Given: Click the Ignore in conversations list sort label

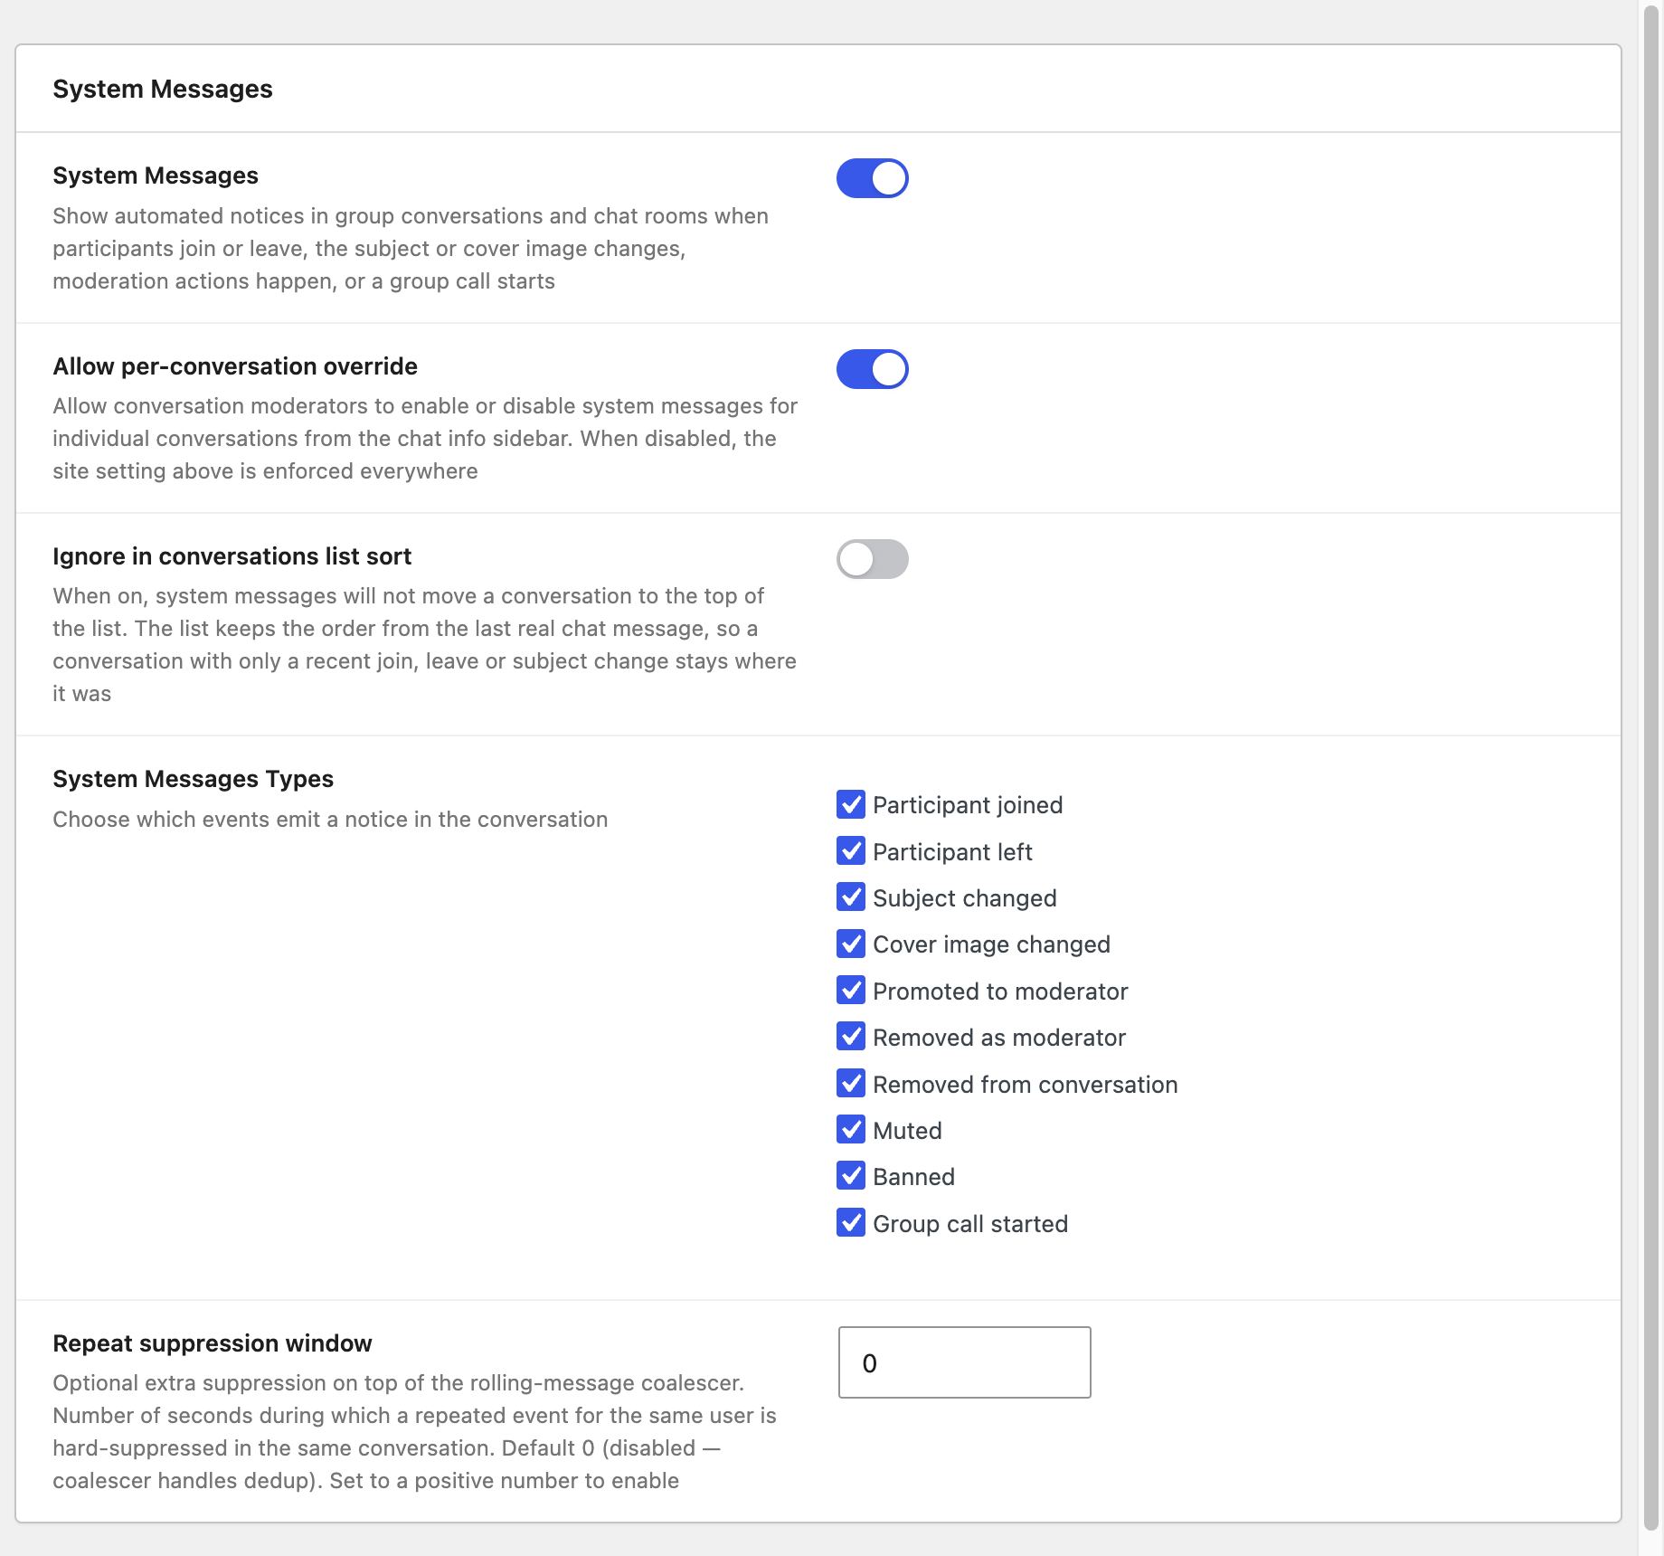Looking at the screenshot, I should pyautogui.click(x=232, y=556).
